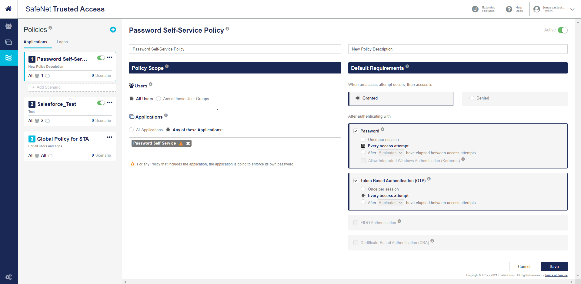Uncheck the Password authentication checkbox
Viewport: 581px width, 284px height.
pos(356,131)
